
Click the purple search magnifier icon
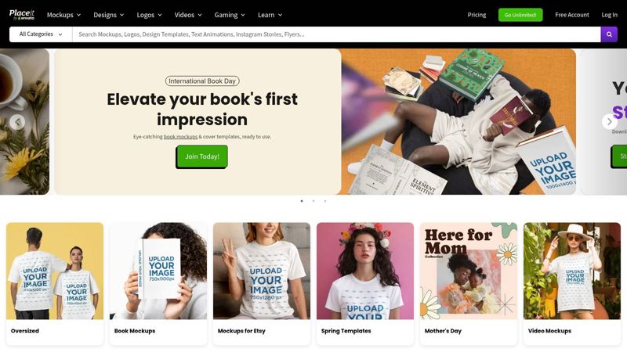pyautogui.click(x=609, y=34)
